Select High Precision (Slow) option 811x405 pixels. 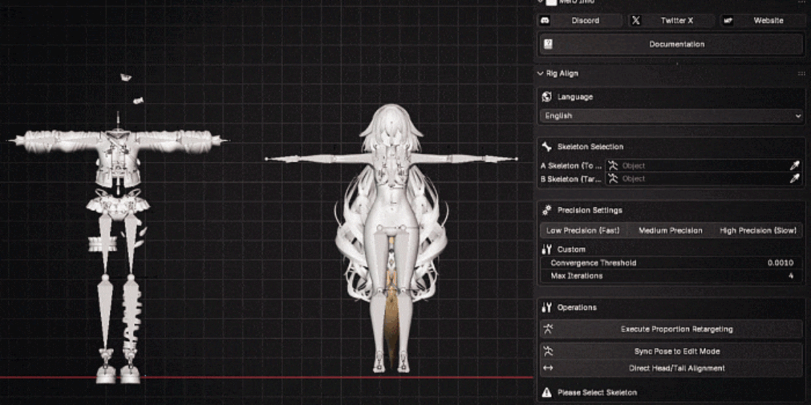pyautogui.click(x=758, y=230)
